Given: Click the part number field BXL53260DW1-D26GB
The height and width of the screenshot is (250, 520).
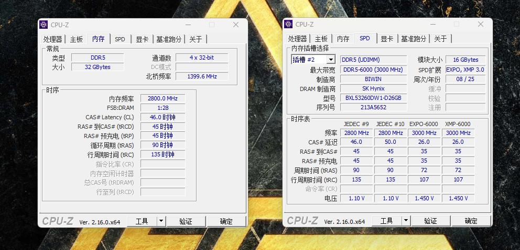Looking at the screenshot, I should tap(373, 98).
